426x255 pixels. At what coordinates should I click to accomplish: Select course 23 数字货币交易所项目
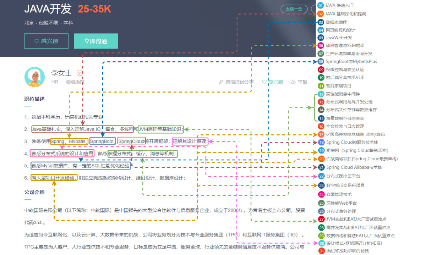(341, 185)
